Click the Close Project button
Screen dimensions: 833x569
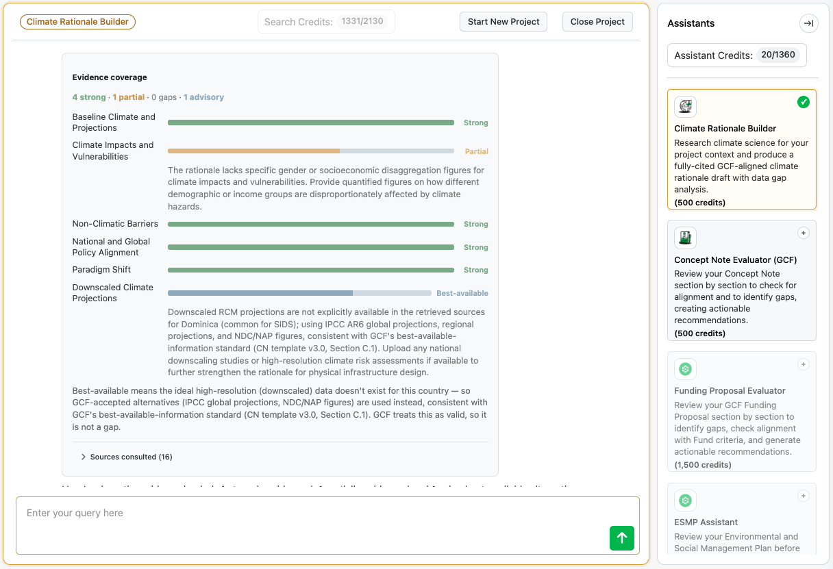pos(597,22)
